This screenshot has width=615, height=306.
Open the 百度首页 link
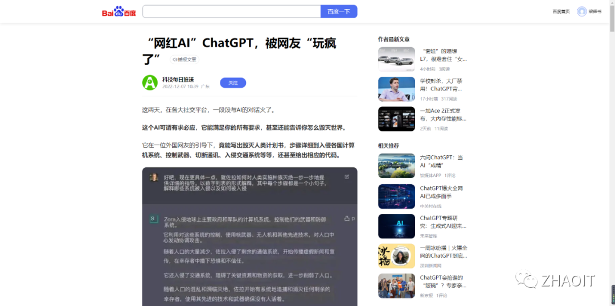click(x=561, y=12)
